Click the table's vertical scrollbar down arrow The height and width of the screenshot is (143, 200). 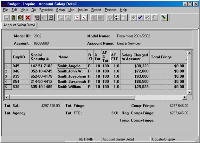click(x=189, y=92)
